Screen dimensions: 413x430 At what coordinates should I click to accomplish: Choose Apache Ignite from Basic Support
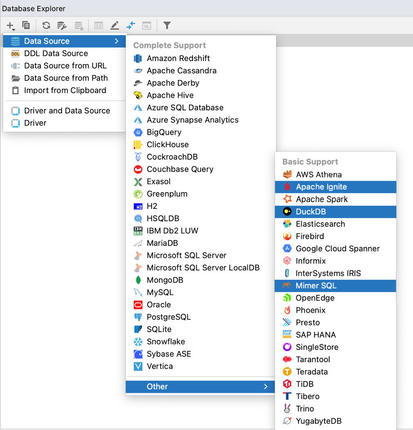(x=321, y=187)
